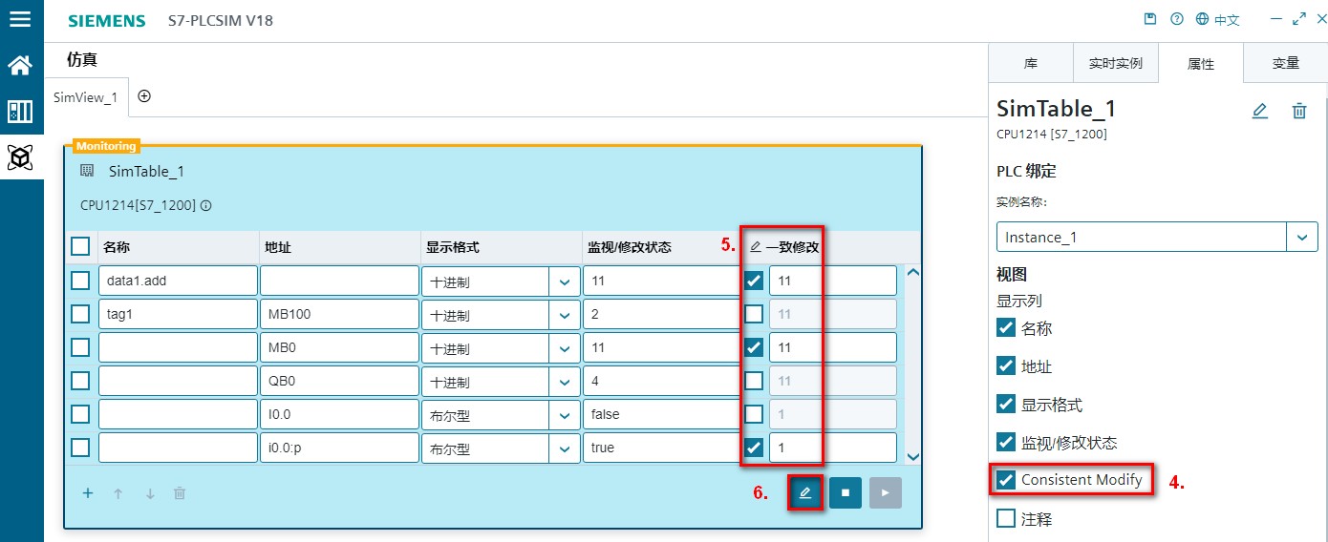Screen dimensions: 1328x542
Task: Enable the 注释 column checkbox
Action: 1006,518
